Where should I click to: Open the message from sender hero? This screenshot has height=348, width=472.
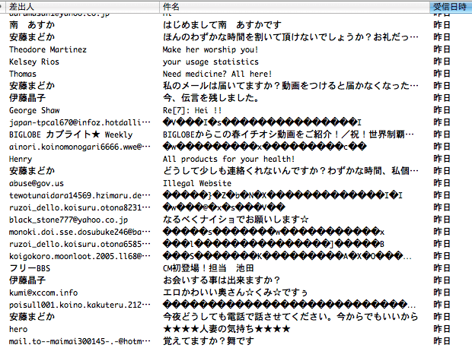tap(18, 329)
